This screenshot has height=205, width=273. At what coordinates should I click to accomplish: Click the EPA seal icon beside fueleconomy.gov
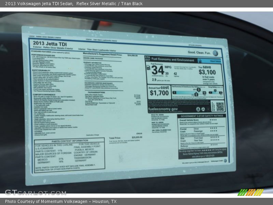click(x=198, y=109)
